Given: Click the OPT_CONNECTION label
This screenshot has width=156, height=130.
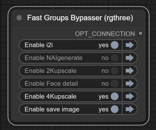Looking at the screenshot, I should [105, 34].
